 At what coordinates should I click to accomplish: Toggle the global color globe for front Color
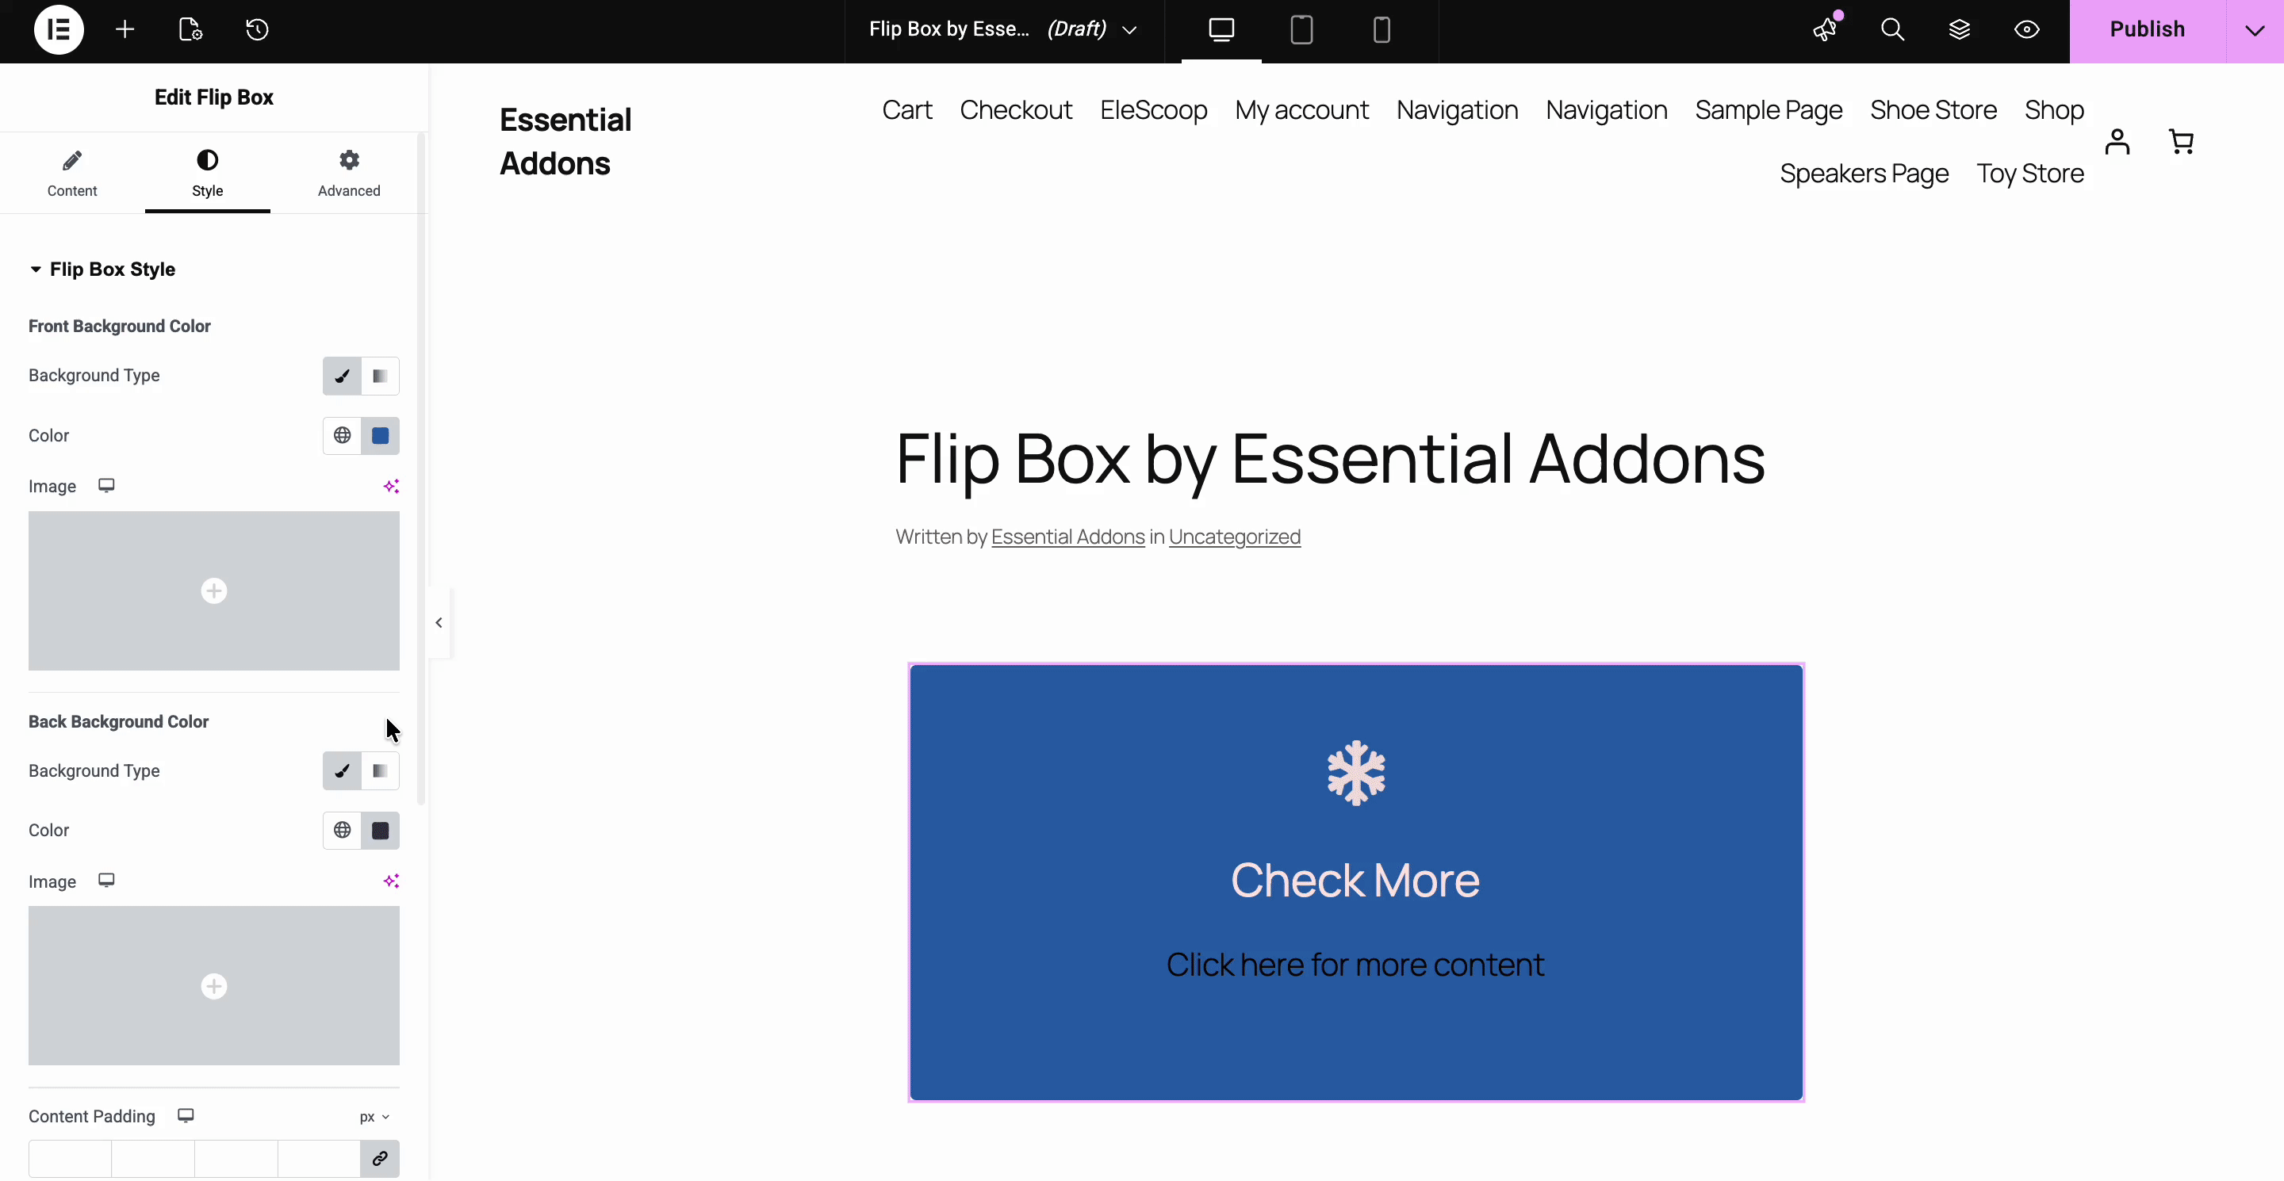(x=341, y=435)
